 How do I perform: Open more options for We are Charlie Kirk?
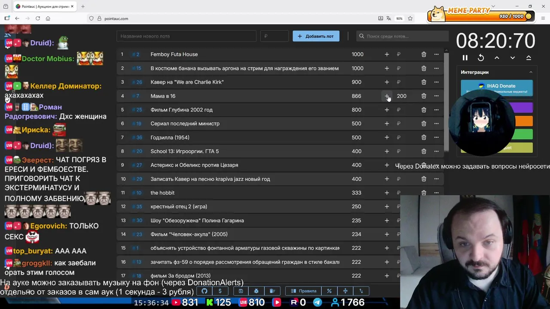(x=437, y=82)
